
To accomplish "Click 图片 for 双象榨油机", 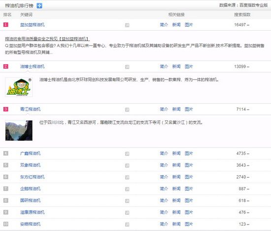I will (x=189, y=165).
